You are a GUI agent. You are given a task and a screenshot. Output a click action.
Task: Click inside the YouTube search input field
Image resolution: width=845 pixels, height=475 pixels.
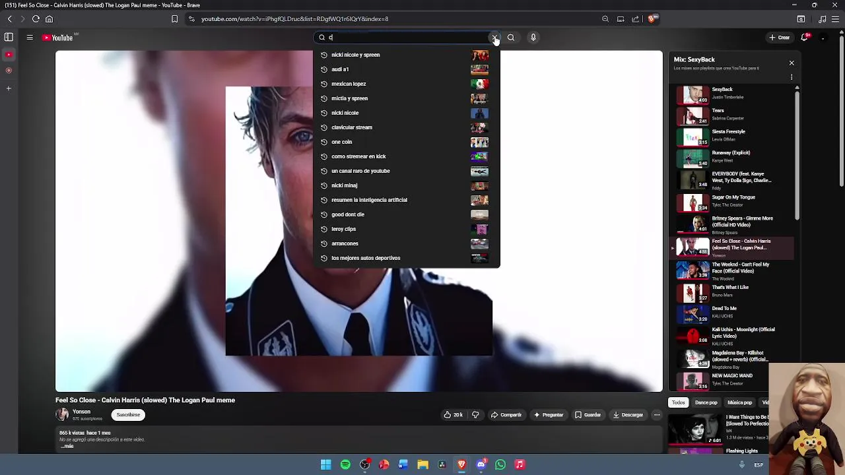click(x=406, y=38)
